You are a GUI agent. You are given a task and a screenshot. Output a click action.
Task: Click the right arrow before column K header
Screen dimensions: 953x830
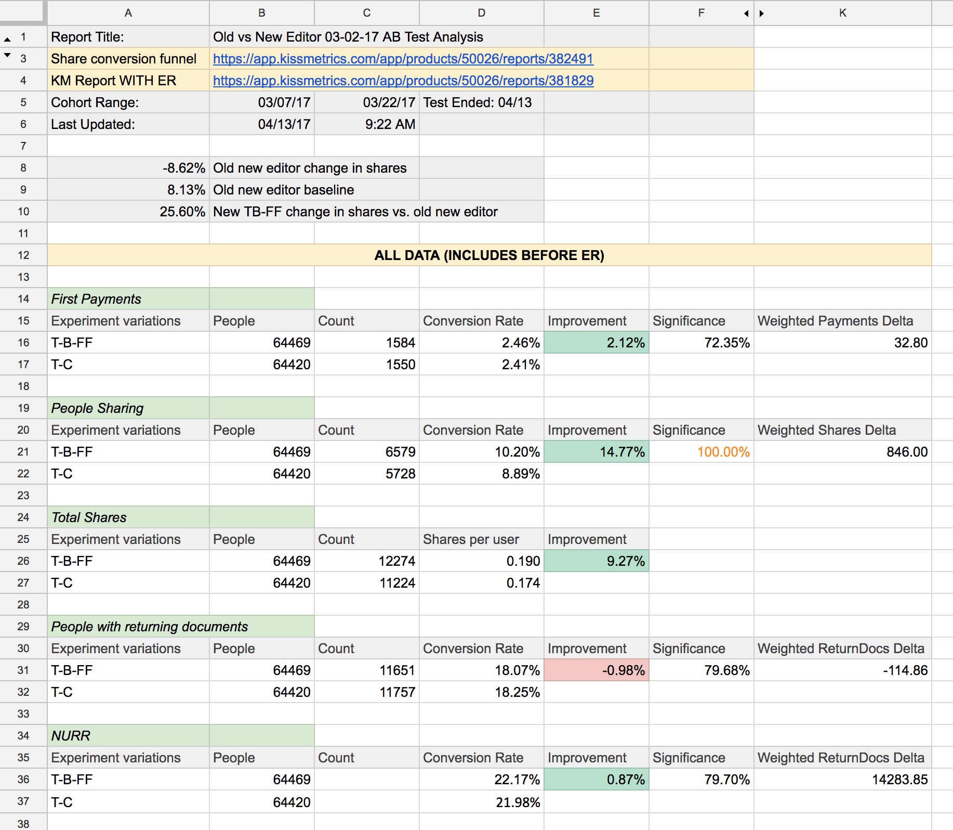click(762, 13)
